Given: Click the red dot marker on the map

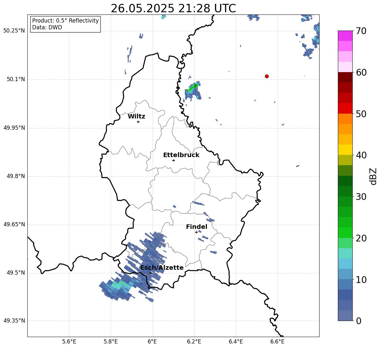Looking at the screenshot, I should [267, 76].
